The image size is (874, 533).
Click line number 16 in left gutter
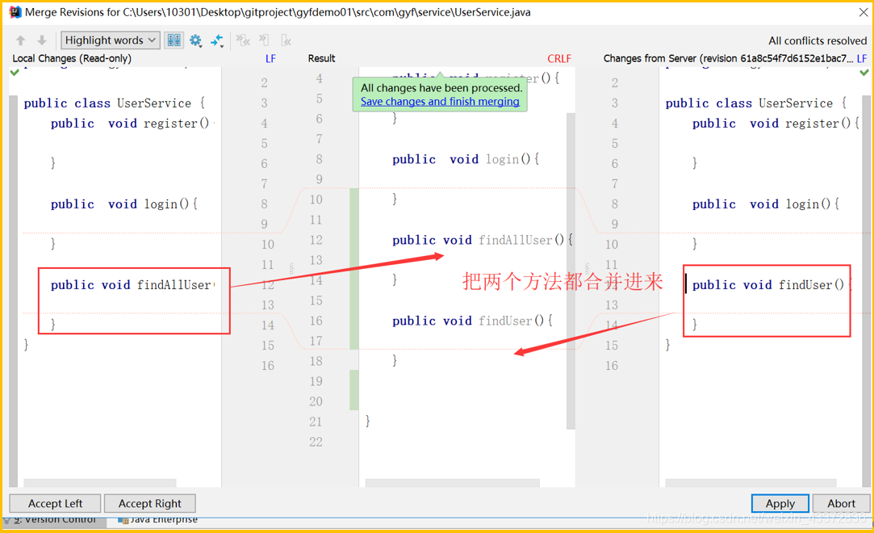268,366
